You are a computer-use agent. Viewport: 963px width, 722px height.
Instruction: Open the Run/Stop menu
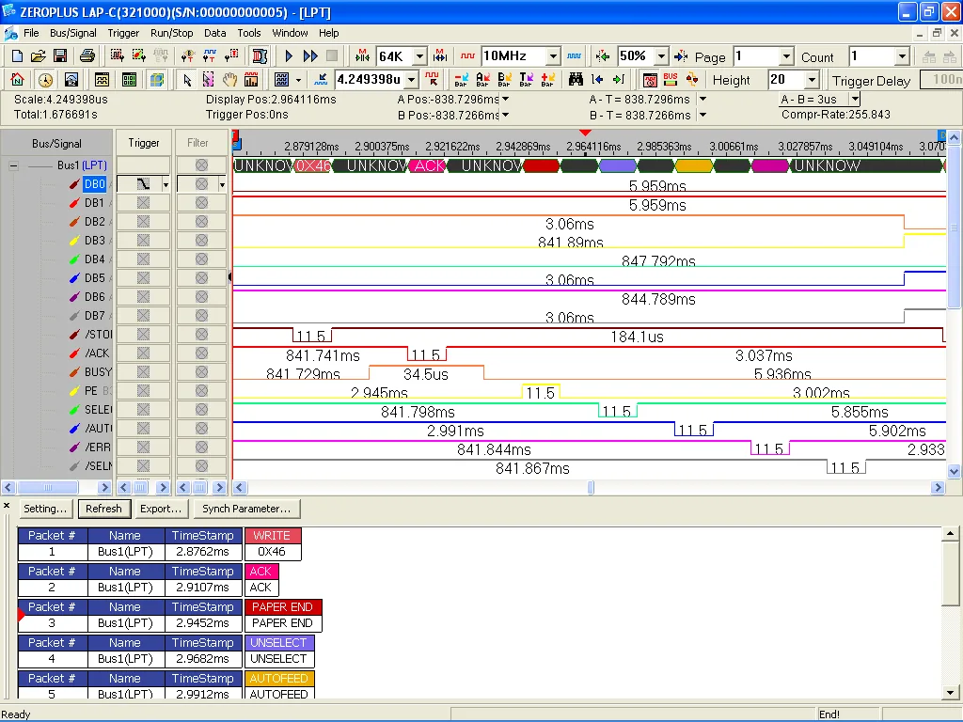(171, 33)
